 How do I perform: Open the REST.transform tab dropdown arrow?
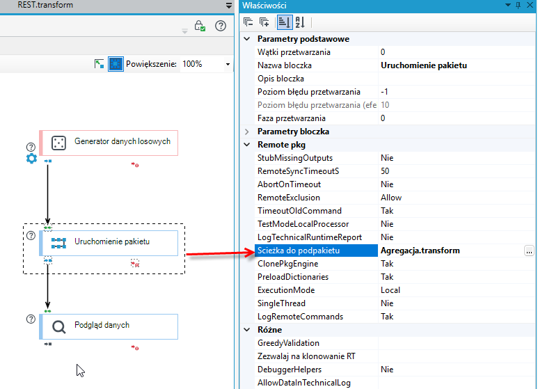(x=229, y=6)
